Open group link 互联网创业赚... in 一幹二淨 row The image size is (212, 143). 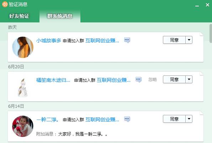tap(102, 120)
